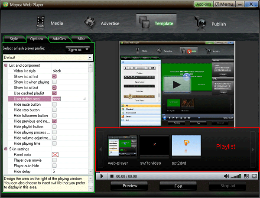Click the Hide delay value 5

coord(54,171)
